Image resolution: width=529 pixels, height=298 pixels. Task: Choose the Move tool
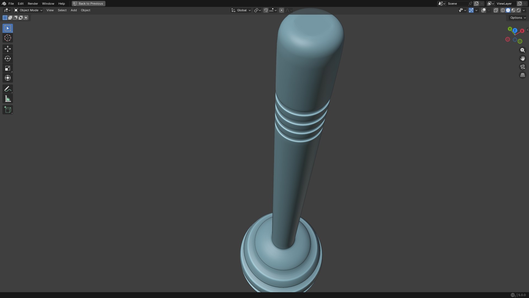(8, 49)
